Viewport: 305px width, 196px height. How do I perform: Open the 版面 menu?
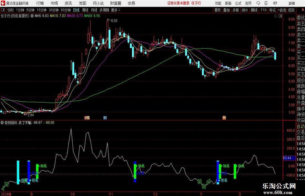tap(228, 3)
